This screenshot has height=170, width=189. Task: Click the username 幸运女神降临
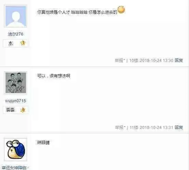[14, 168]
